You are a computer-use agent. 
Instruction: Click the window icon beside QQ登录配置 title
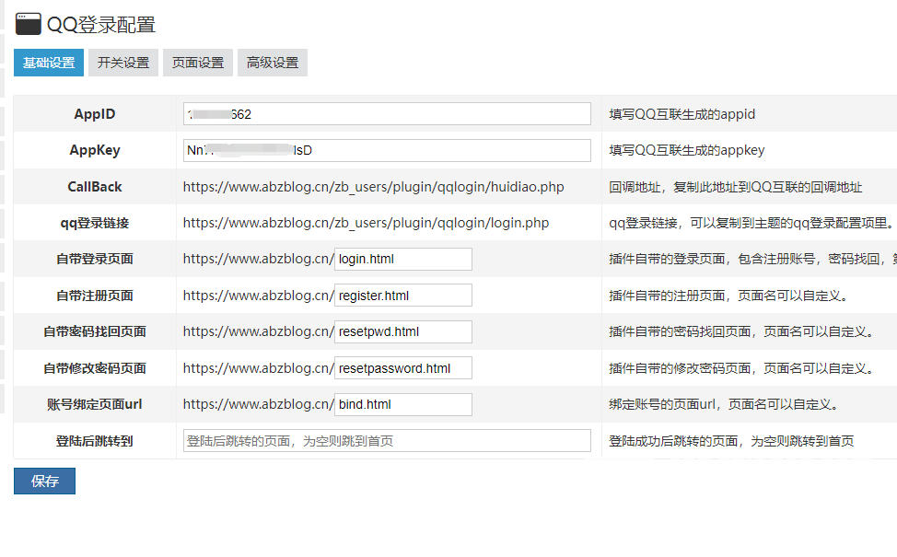[28, 24]
